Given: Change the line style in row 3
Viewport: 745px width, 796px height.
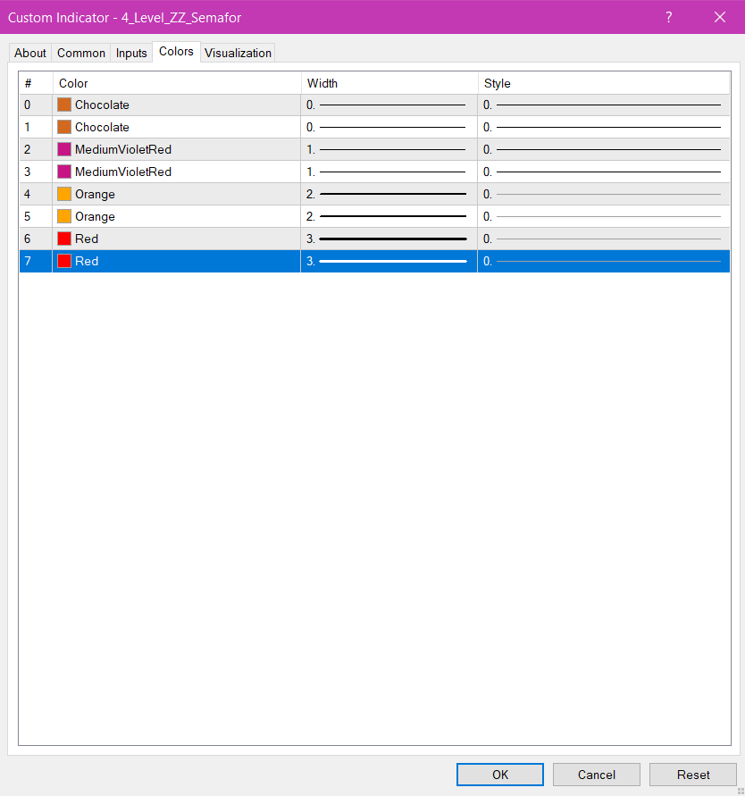Looking at the screenshot, I should point(604,172).
